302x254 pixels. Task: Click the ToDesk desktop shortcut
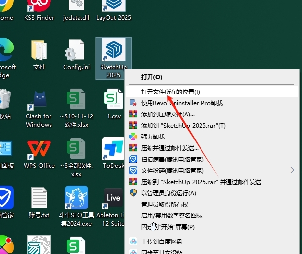[x=113, y=153]
